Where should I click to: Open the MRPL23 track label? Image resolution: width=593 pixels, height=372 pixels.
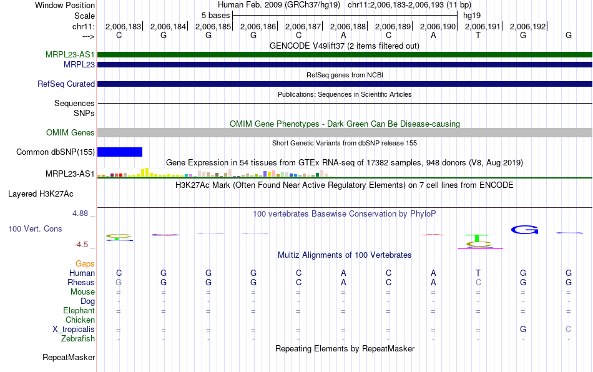(x=79, y=65)
